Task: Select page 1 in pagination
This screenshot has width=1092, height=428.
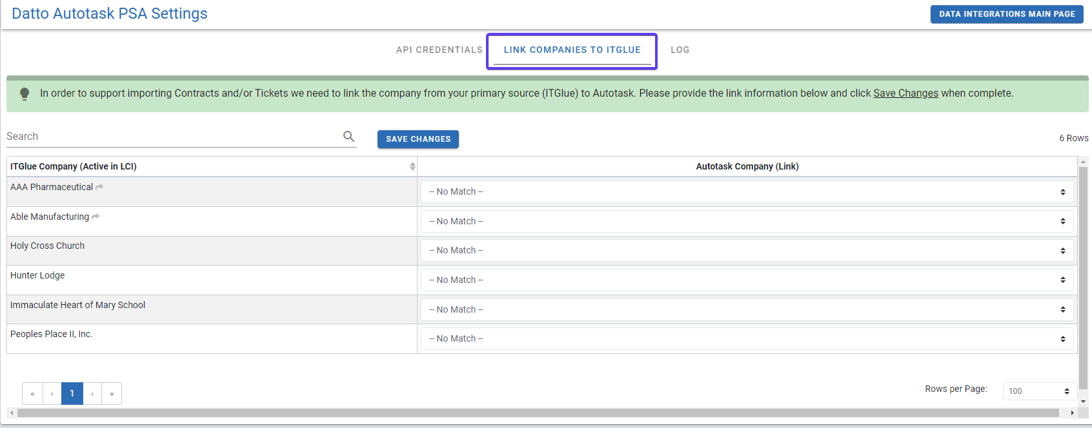Action: [72, 394]
